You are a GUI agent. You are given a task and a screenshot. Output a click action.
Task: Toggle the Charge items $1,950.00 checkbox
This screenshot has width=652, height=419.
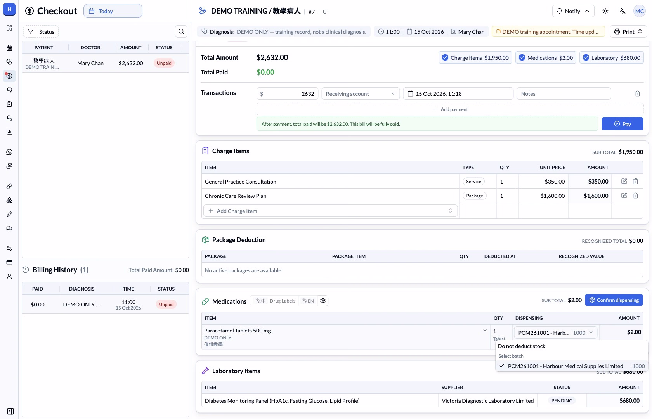point(475,57)
